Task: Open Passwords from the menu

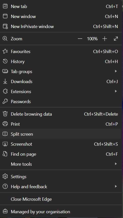Action: pos(60,102)
